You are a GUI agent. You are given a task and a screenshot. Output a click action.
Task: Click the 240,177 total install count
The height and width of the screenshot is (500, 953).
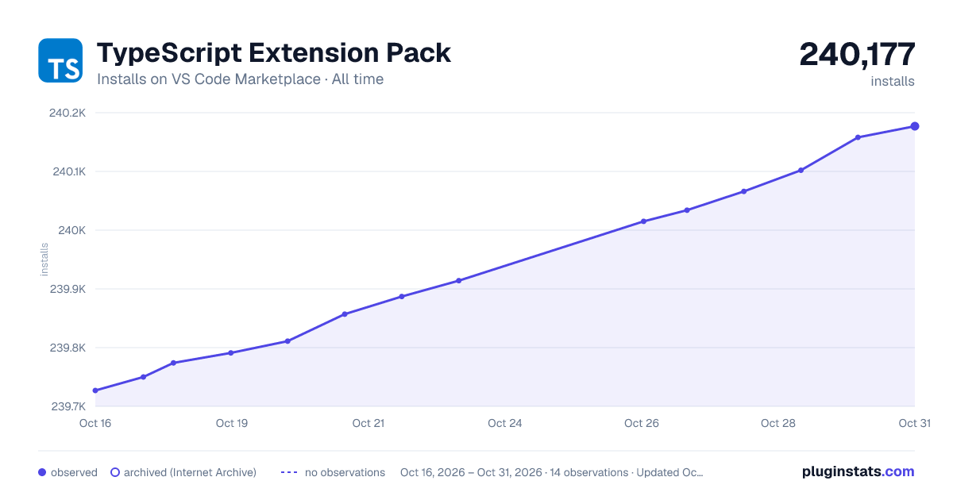(858, 54)
